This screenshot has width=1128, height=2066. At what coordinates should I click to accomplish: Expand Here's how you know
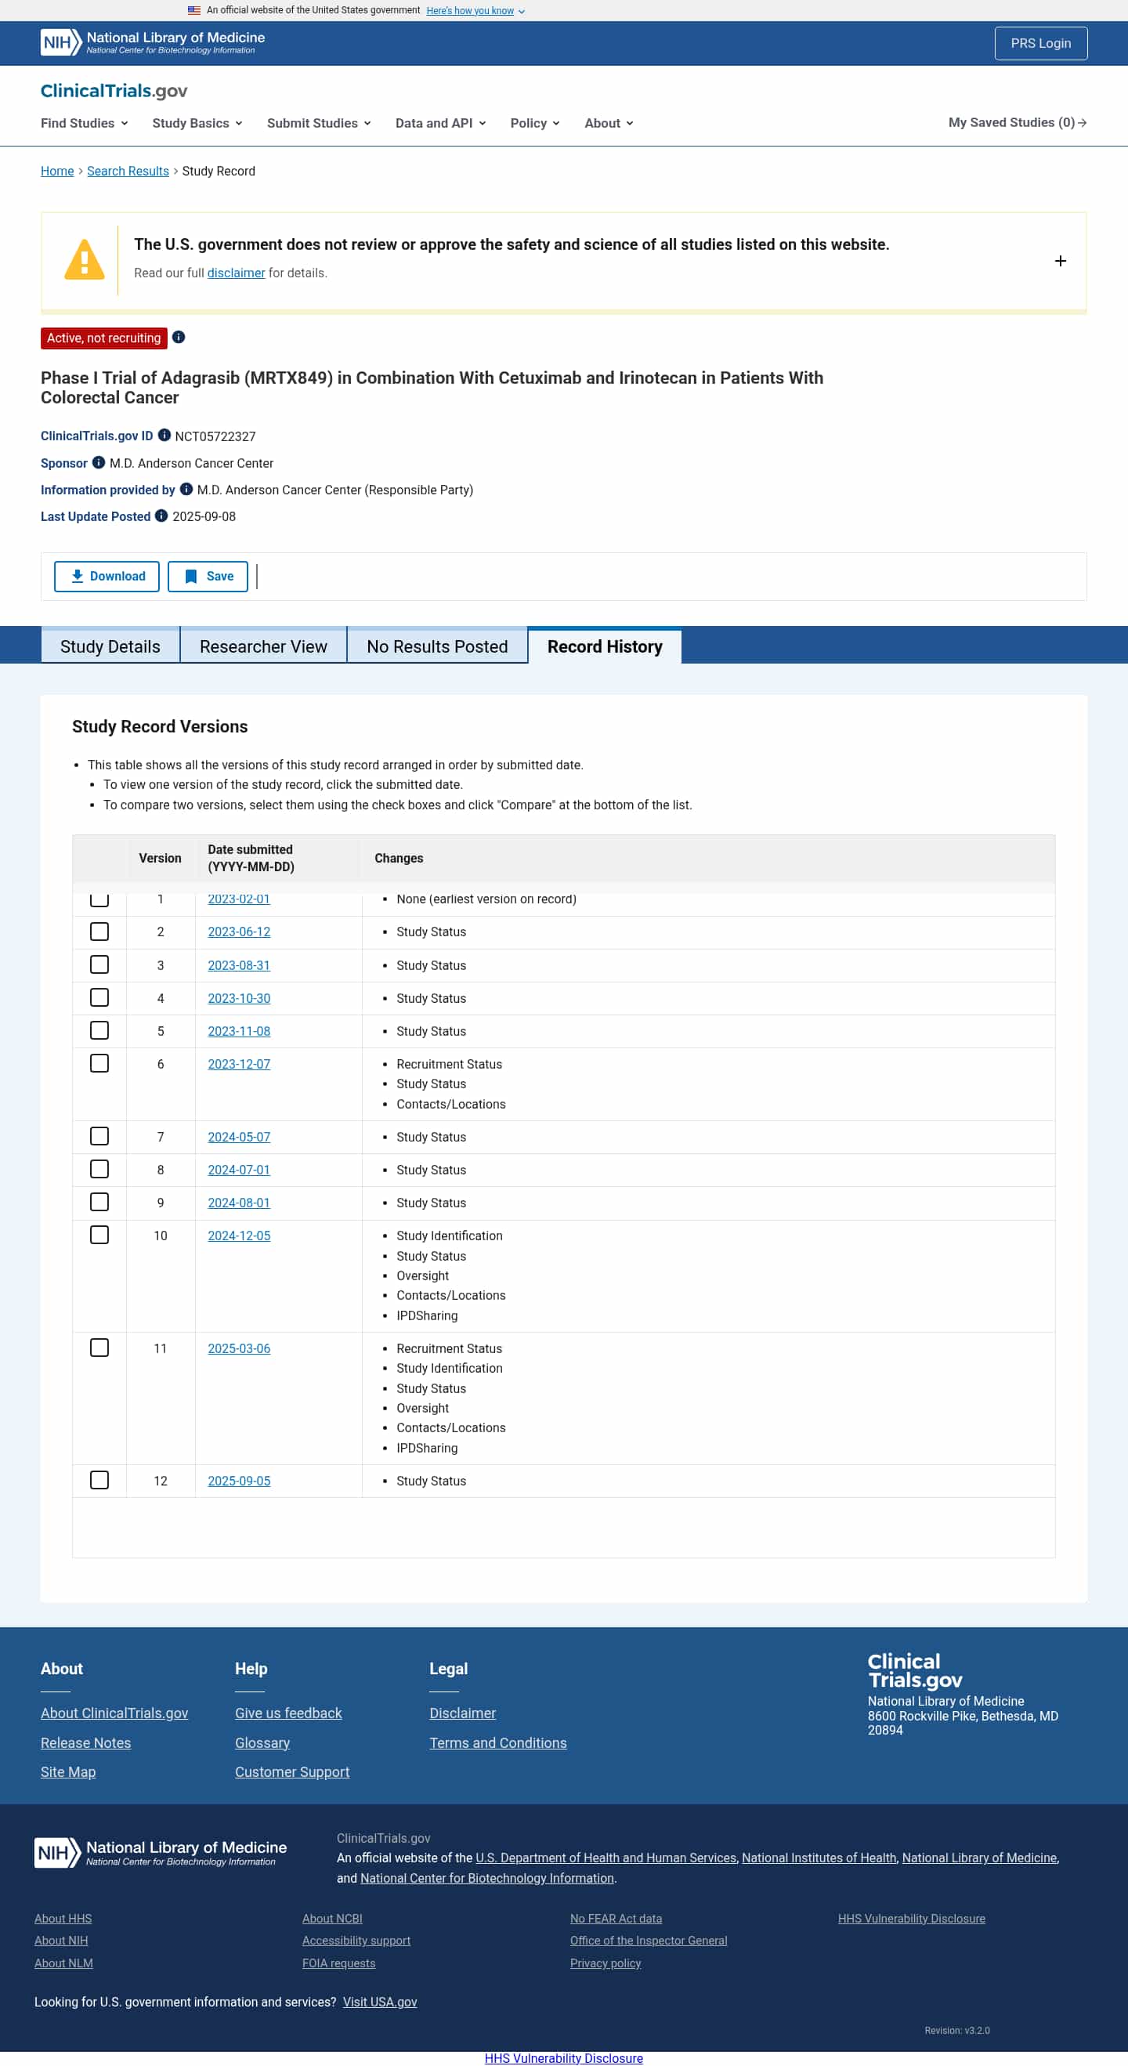(475, 10)
